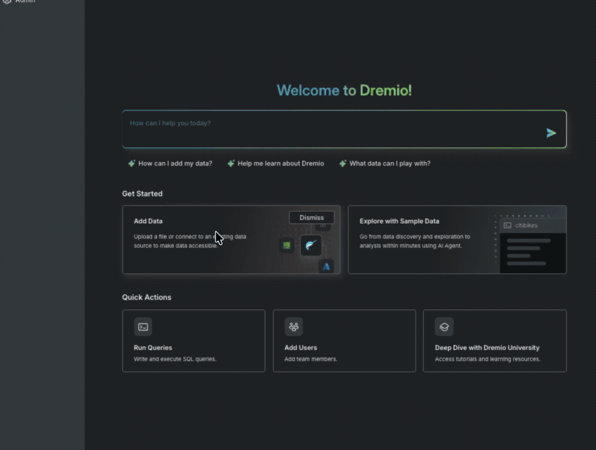
Task: Click the green source icon in Add Data card
Action: (x=286, y=245)
